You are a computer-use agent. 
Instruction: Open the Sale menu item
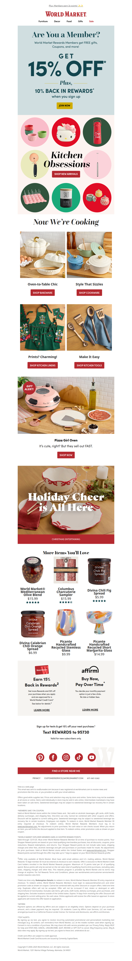point(91,21)
